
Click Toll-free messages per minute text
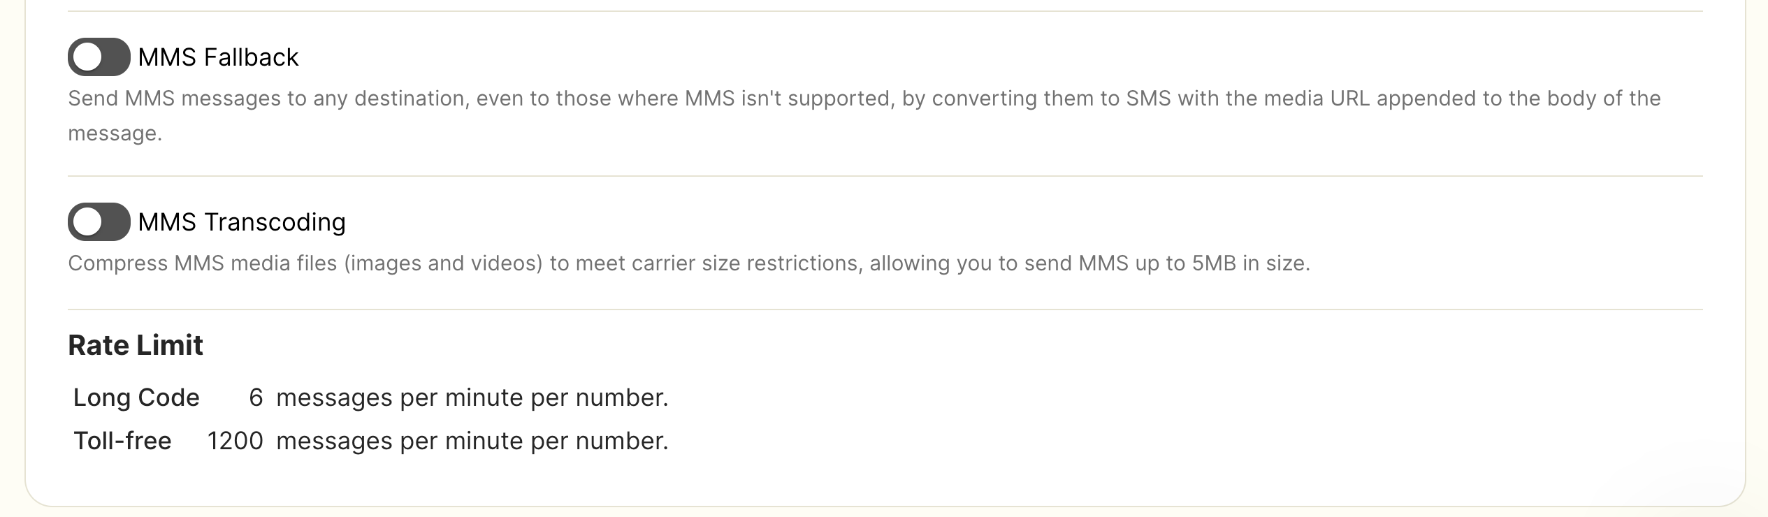[x=472, y=442]
